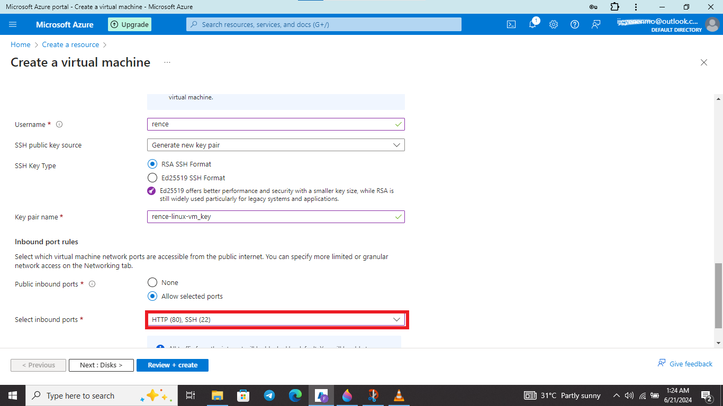Expand the Select inbound ports dropdown
723x406 pixels.
coord(276,319)
